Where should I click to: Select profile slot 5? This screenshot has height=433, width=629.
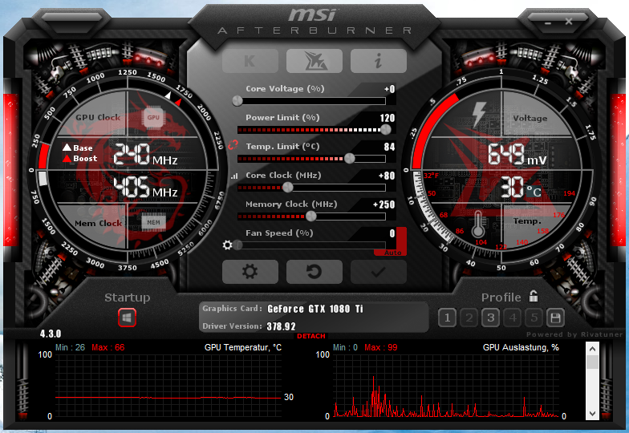point(534,318)
